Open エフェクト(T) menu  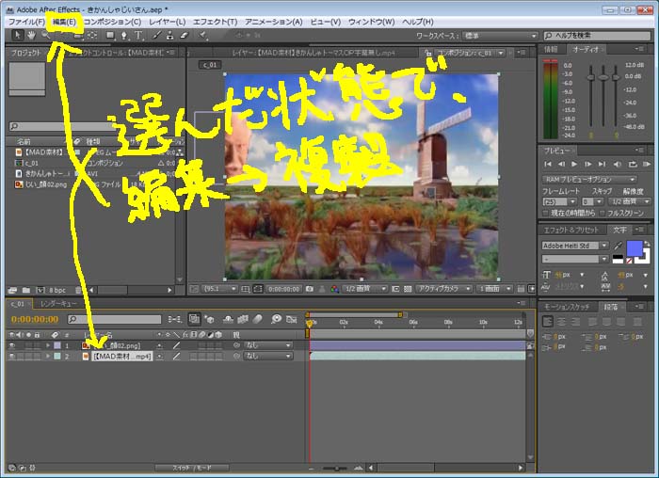(215, 22)
